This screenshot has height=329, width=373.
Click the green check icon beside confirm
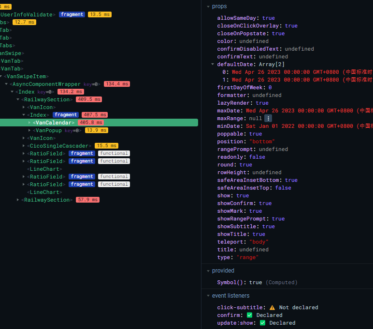(x=249, y=315)
